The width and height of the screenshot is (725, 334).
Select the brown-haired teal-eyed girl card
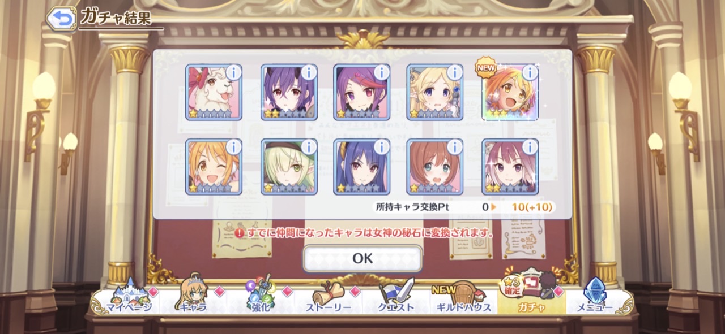(x=435, y=167)
